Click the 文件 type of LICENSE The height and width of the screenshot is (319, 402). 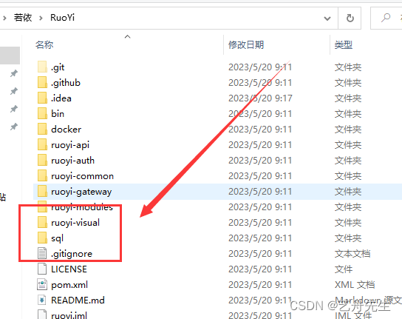click(344, 269)
